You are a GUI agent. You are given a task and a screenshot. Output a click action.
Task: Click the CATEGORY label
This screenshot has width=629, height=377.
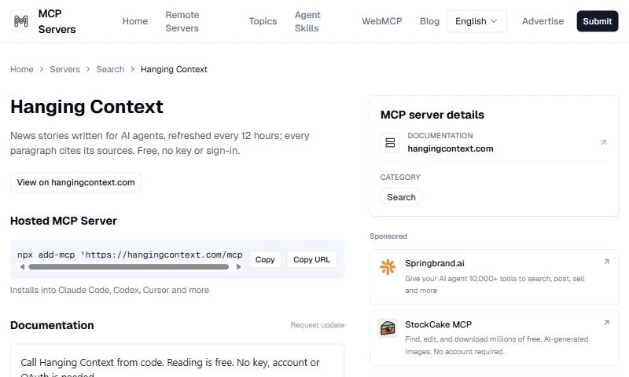[x=400, y=177]
